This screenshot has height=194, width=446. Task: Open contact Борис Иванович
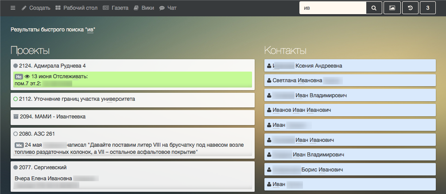350,170
